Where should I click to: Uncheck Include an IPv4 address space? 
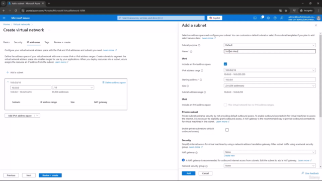(x=225, y=64)
